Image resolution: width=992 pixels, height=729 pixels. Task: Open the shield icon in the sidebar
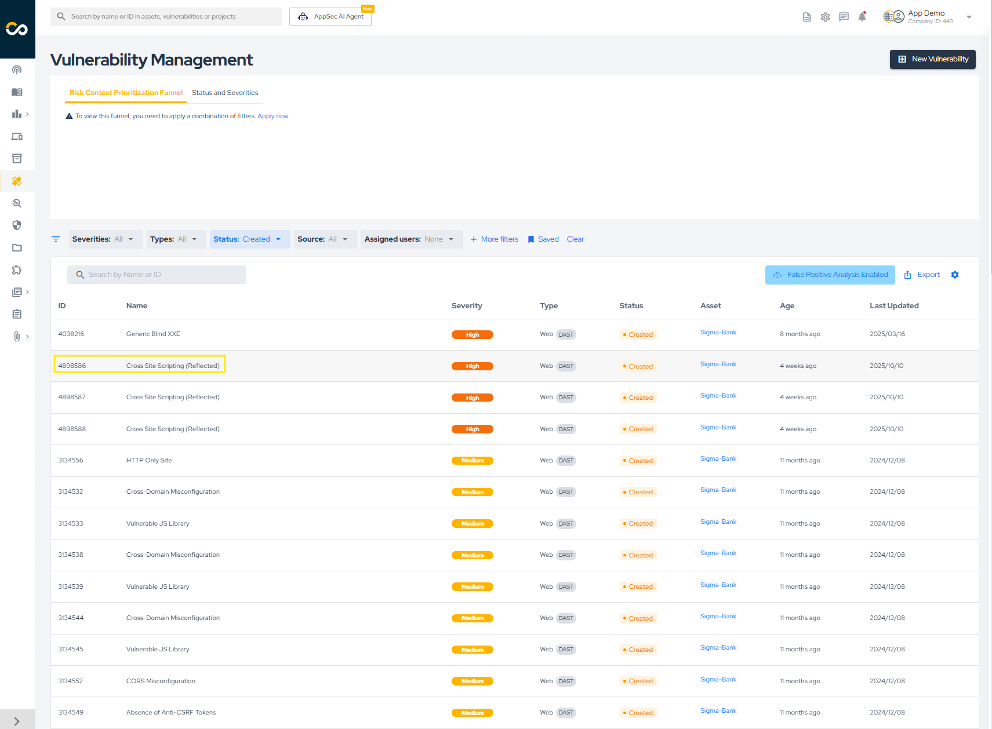[17, 225]
